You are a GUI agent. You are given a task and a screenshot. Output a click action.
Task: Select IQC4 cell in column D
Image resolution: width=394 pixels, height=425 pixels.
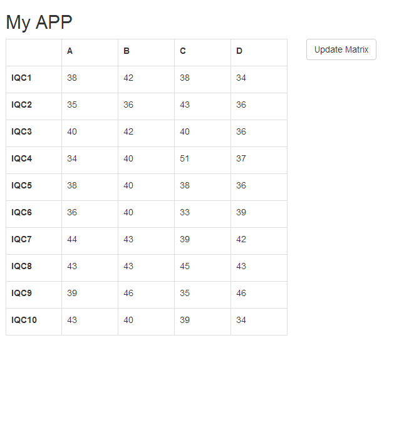click(x=241, y=159)
